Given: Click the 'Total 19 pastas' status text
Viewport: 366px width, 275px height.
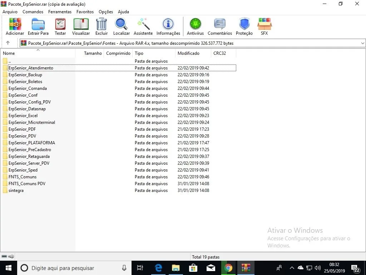Looking at the screenshot, I should pyautogui.click(x=206, y=257).
